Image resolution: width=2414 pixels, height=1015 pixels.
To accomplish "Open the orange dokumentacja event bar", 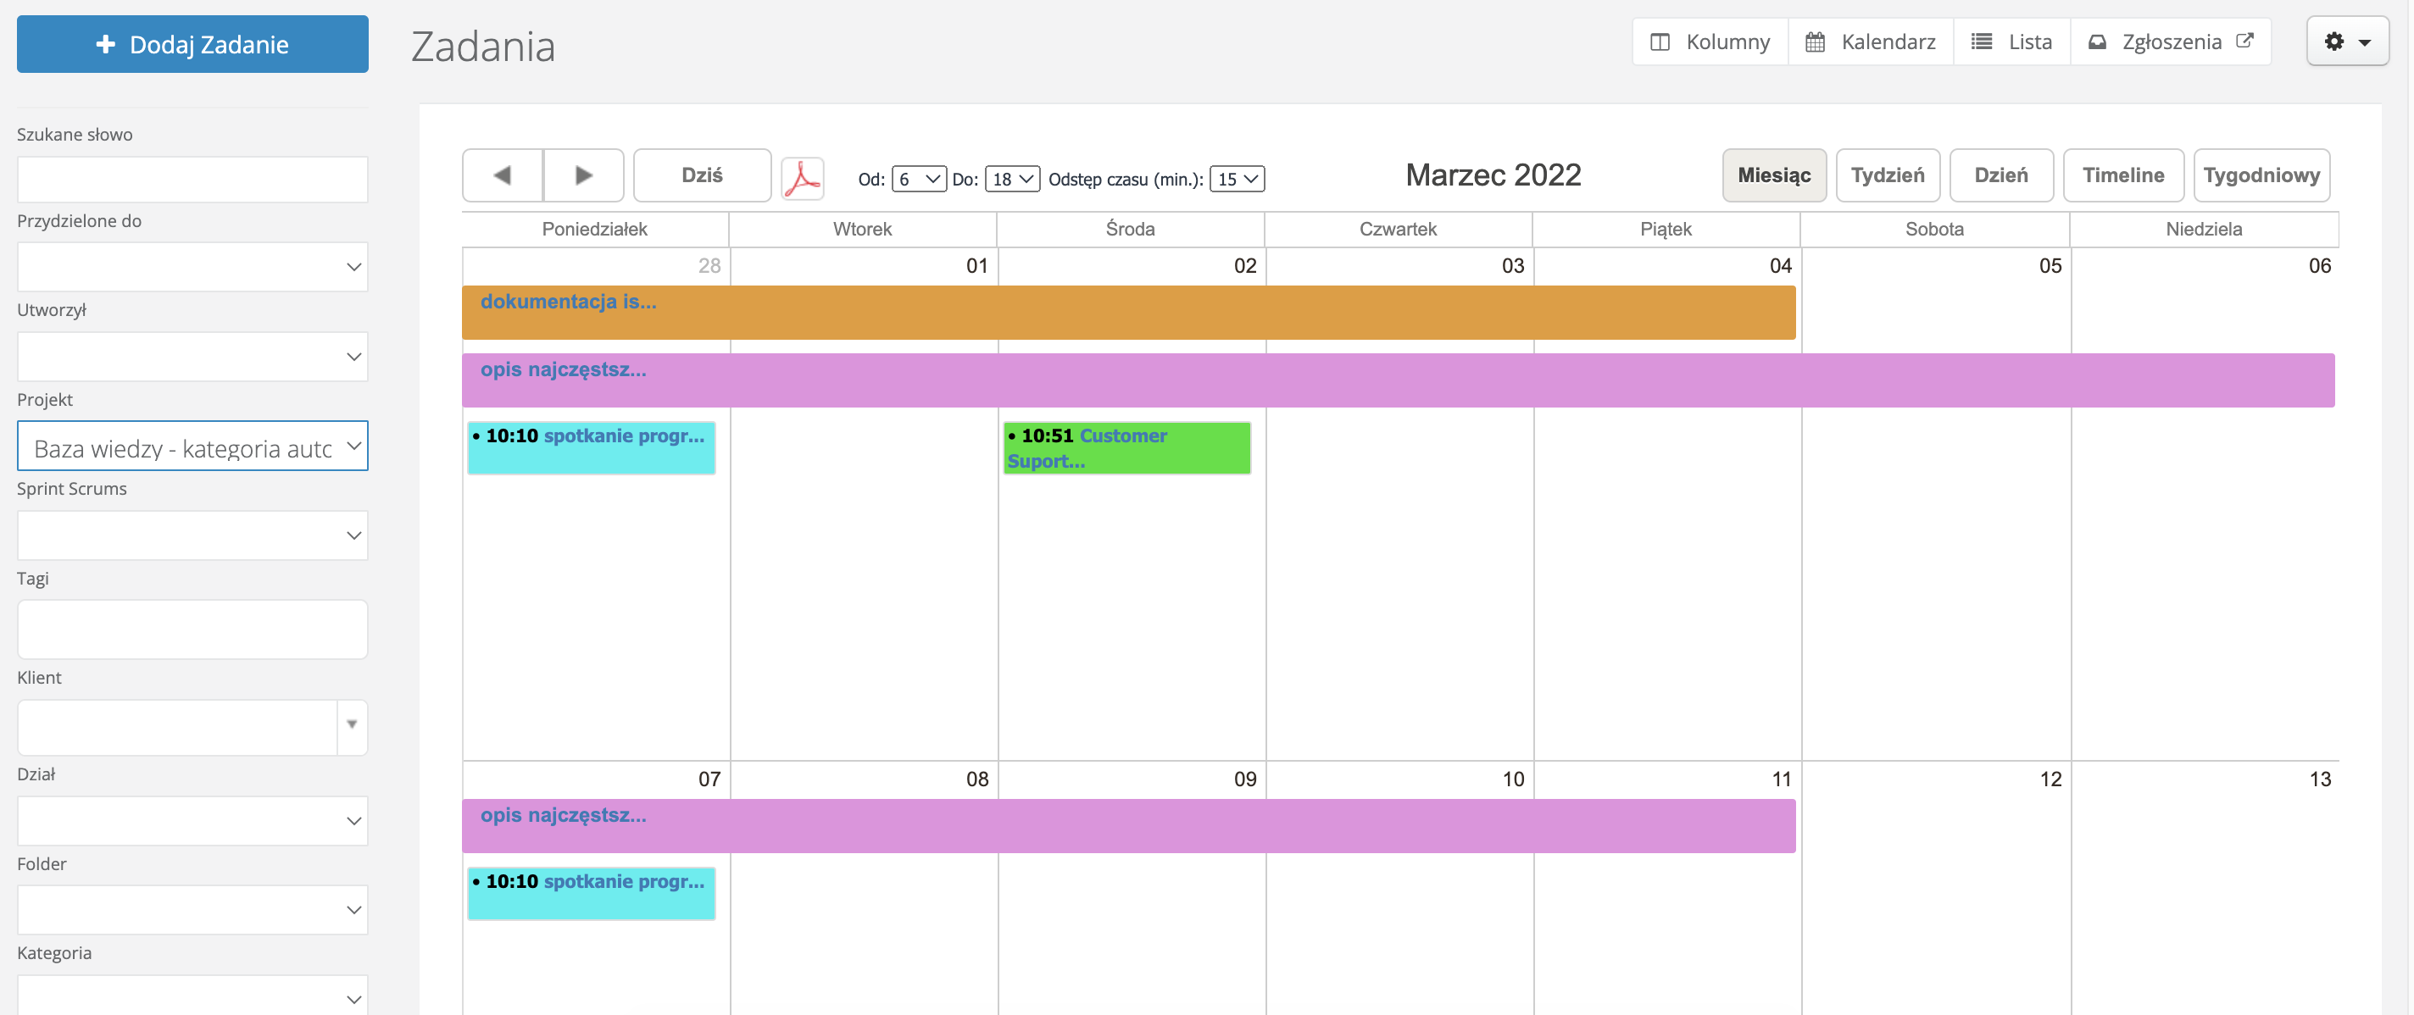I will click(x=1127, y=313).
